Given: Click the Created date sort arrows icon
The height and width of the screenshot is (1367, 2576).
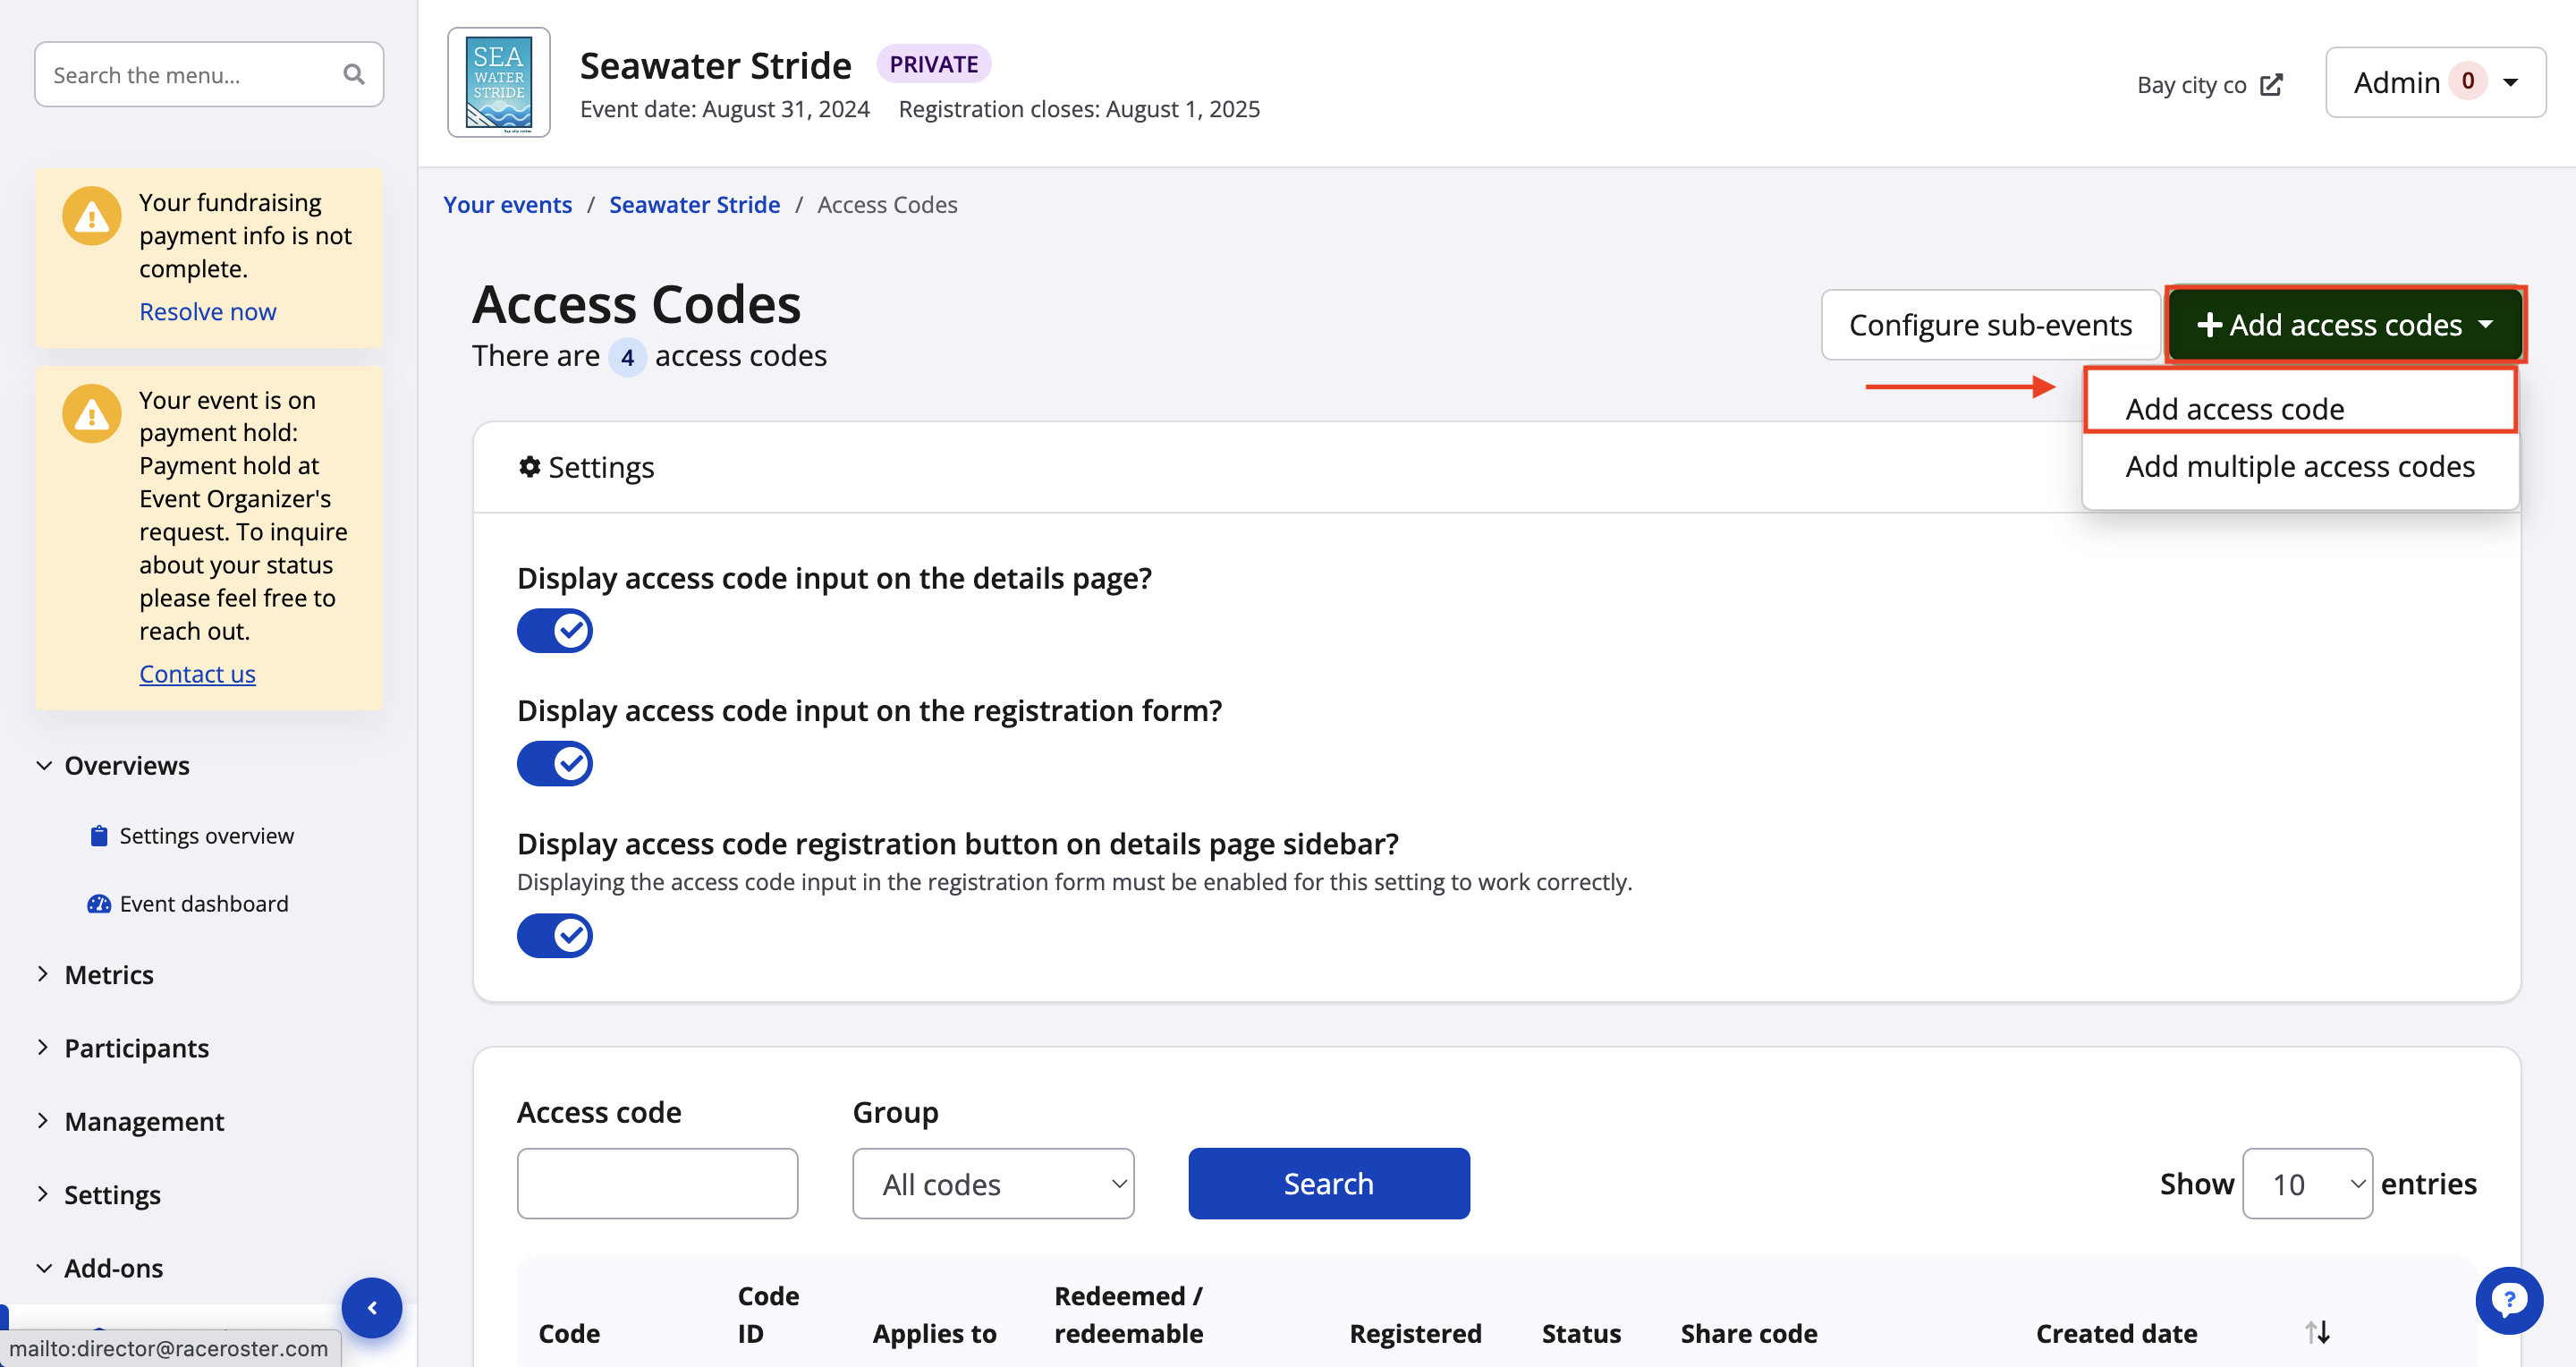Looking at the screenshot, I should coord(2317,1332).
